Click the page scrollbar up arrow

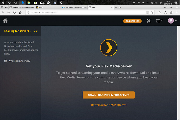point(178,27)
